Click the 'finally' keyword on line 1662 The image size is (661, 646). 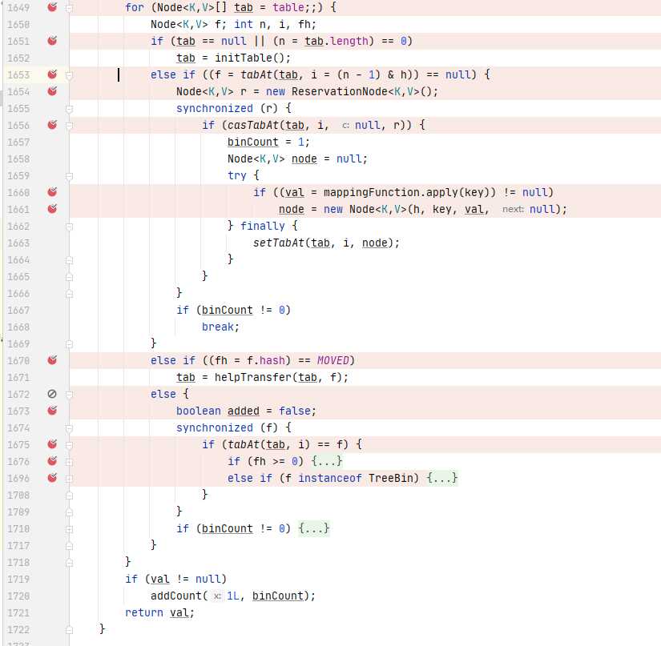pyautogui.click(x=263, y=227)
